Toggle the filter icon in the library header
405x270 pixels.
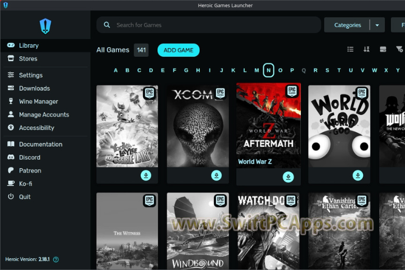point(399,49)
